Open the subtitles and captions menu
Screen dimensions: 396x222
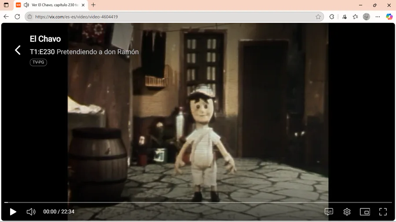[329, 211]
